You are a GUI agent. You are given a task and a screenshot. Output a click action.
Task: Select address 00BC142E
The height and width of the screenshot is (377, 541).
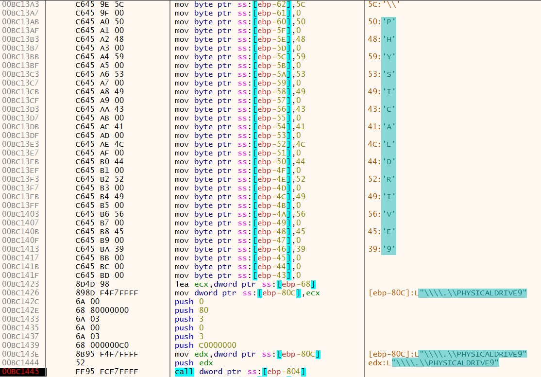[21, 310]
